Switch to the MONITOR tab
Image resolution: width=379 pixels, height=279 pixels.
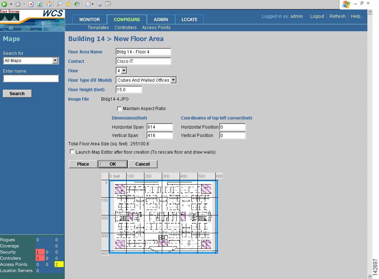click(89, 20)
